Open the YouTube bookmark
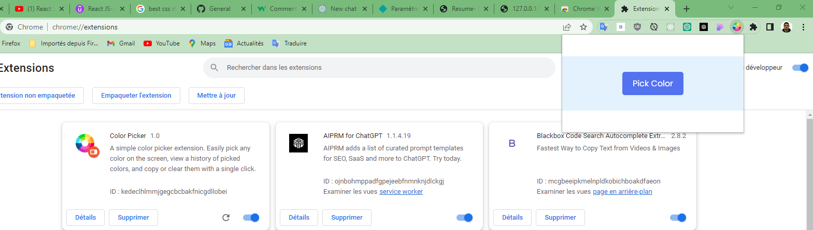This screenshot has width=813, height=230. [x=162, y=43]
